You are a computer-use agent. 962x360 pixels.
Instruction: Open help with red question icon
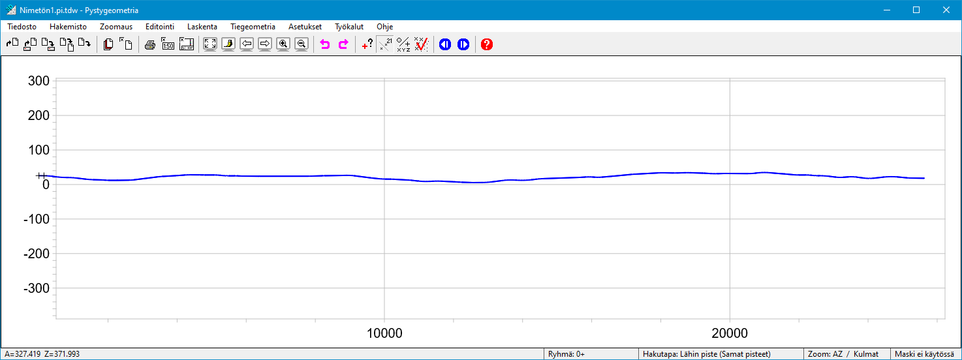point(487,44)
